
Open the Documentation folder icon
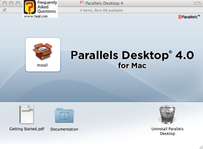pyautogui.click(x=64, y=115)
